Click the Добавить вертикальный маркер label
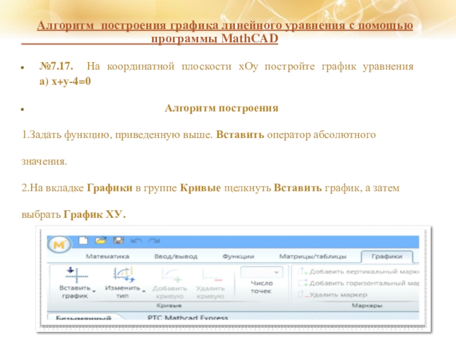 [364, 272]
